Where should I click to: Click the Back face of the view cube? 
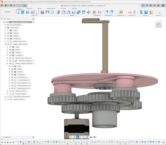[158, 24]
